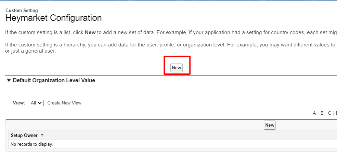Screen dimensions: 337x156
Task: Click the View: label beside the dropdown
Action: [19, 103]
